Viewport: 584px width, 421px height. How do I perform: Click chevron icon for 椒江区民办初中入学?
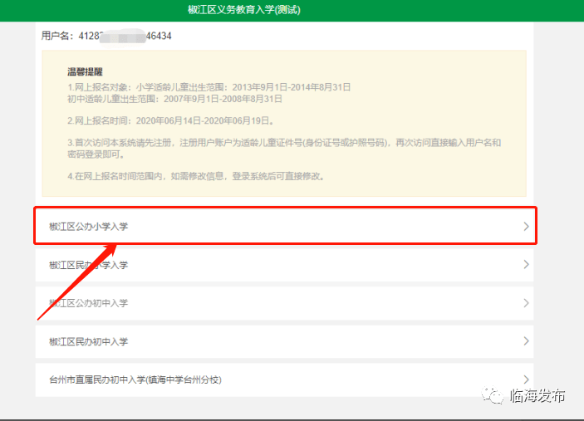pyautogui.click(x=526, y=341)
